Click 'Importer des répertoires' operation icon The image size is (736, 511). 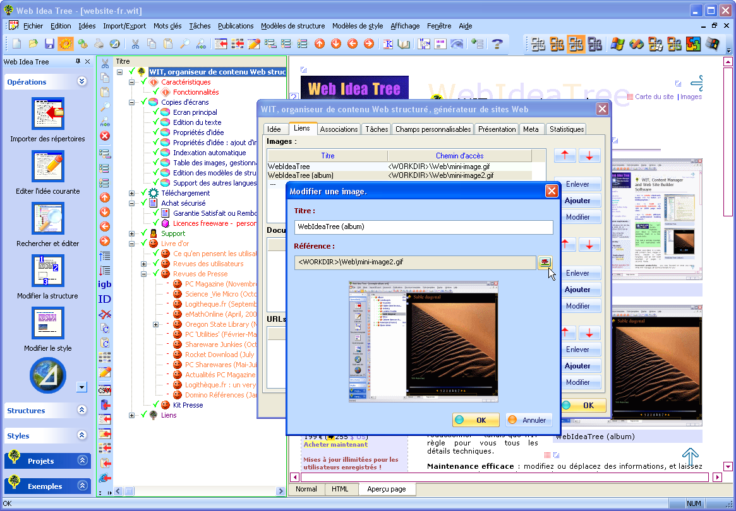tap(48, 114)
